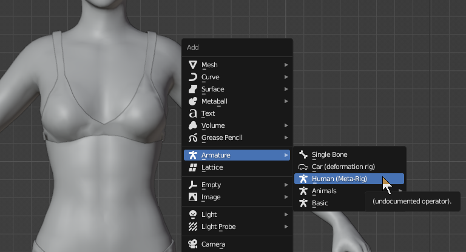
Task: Click the Human Meta-Rig figure icon
Action: 303,179
